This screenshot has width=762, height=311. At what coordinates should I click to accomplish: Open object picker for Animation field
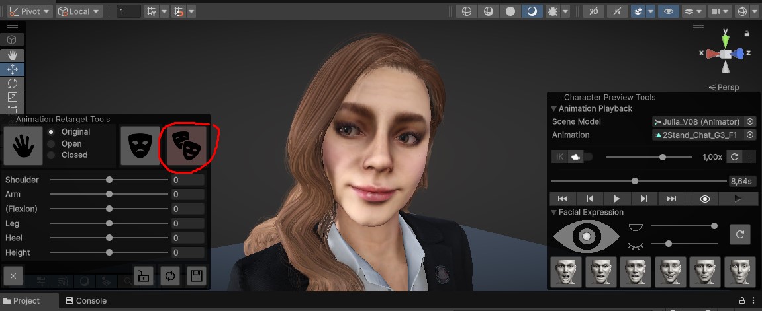750,135
